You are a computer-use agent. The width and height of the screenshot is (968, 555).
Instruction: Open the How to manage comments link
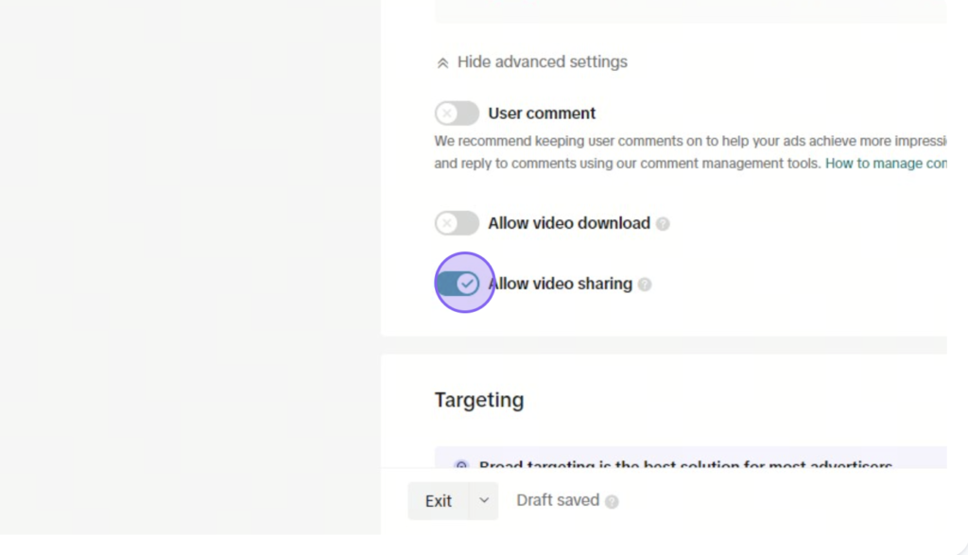tap(886, 164)
